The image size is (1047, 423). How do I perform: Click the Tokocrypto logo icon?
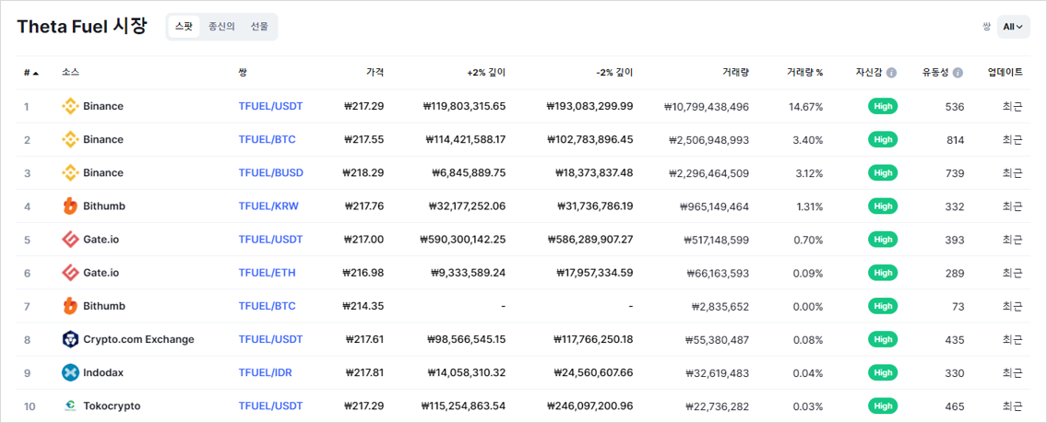tap(70, 405)
